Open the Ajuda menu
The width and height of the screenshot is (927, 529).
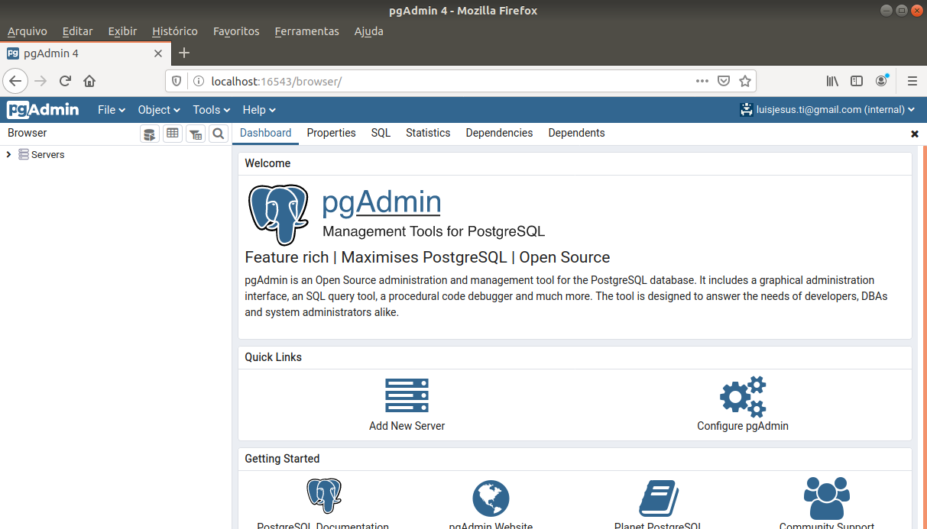tap(368, 31)
